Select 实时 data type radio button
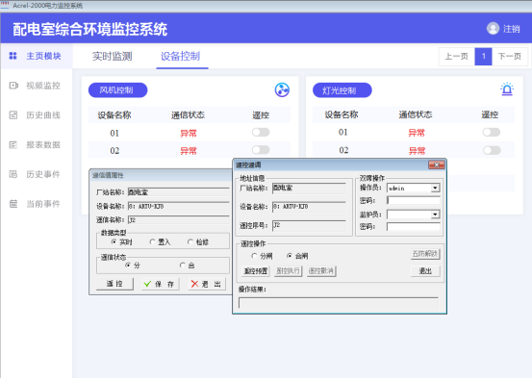This screenshot has height=379, width=532. pyautogui.click(x=114, y=241)
